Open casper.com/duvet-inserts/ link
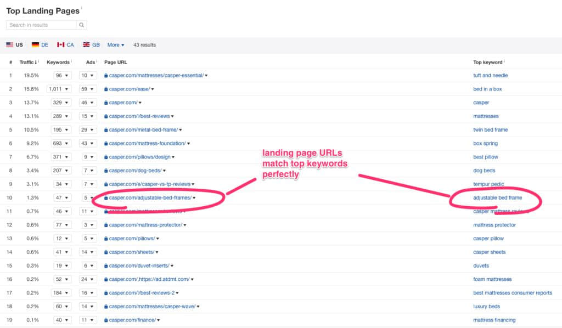Screen dimensions: 562x328 click(x=139, y=265)
